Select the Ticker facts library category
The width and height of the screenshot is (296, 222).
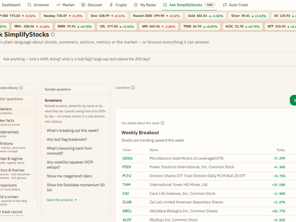(18, 122)
